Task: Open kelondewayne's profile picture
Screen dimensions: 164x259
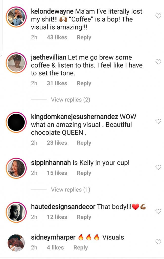Action: [x=16, y=17]
